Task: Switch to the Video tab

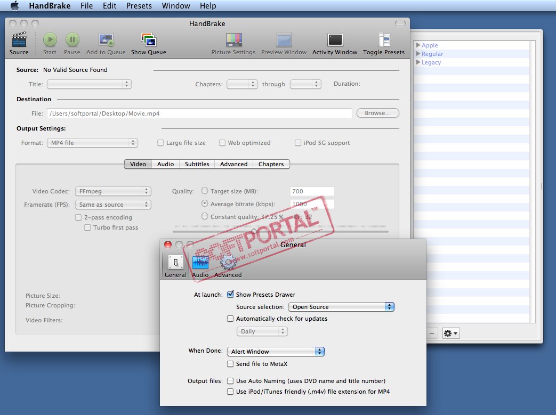Action: [x=138, y=164]
